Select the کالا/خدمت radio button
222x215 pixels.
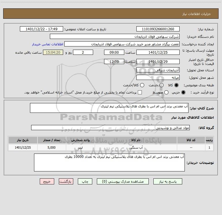pos(142,85)
